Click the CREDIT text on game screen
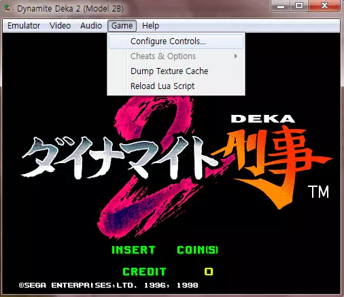Screen dimensions: 344x297 pyautogui.click(x=144, y=271)
